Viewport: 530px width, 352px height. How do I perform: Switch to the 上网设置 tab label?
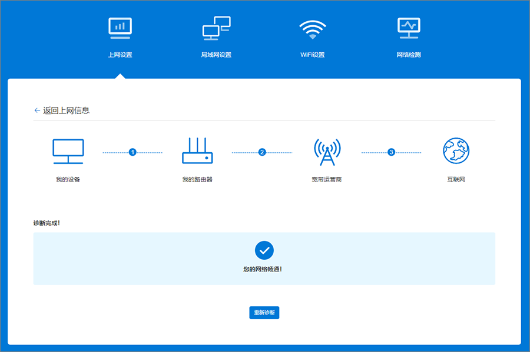click(120, 55)
